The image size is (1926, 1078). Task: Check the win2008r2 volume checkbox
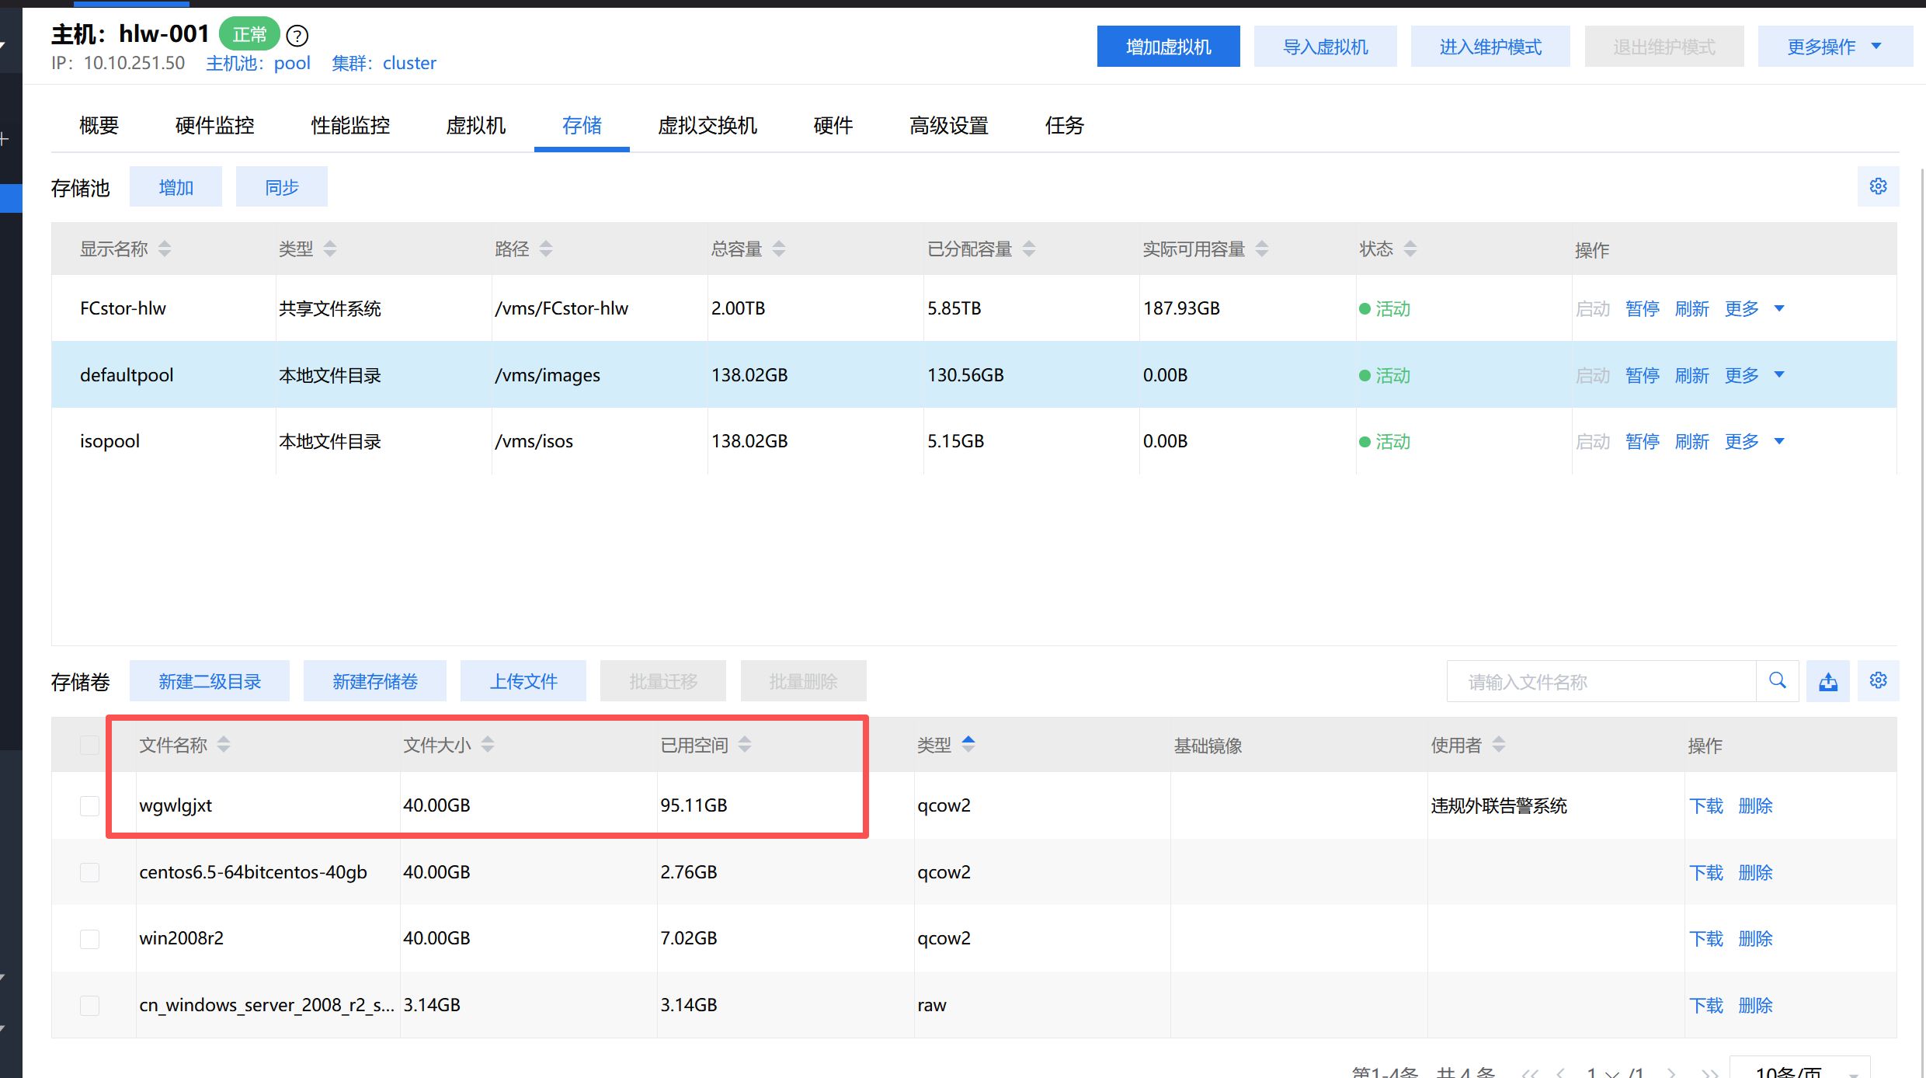[x=90, y=938]
